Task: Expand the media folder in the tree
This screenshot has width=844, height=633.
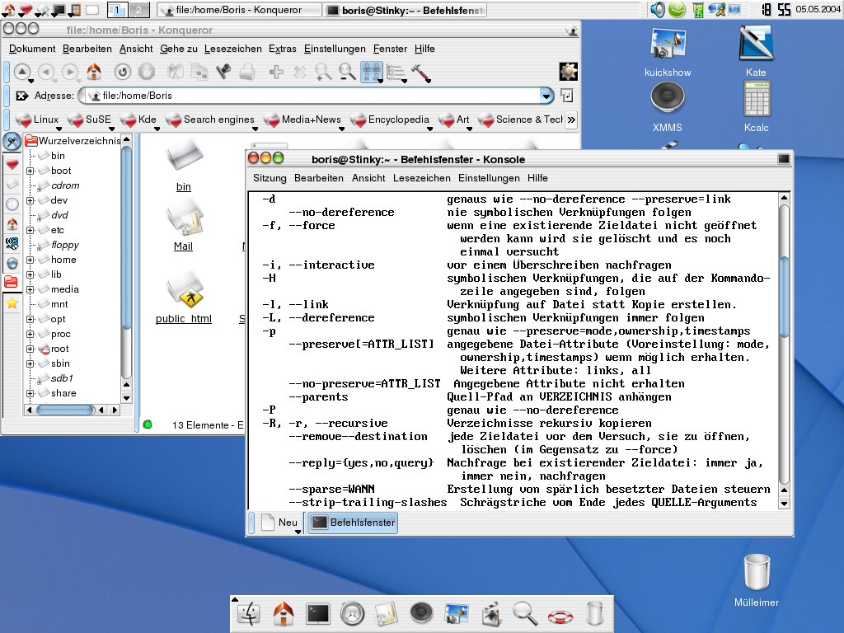Action: click(30, 289)
